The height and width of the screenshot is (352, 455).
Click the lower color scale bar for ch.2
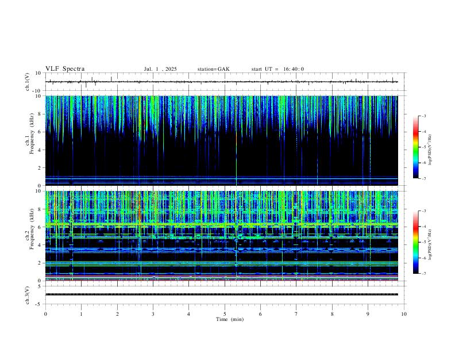point(415,242)
